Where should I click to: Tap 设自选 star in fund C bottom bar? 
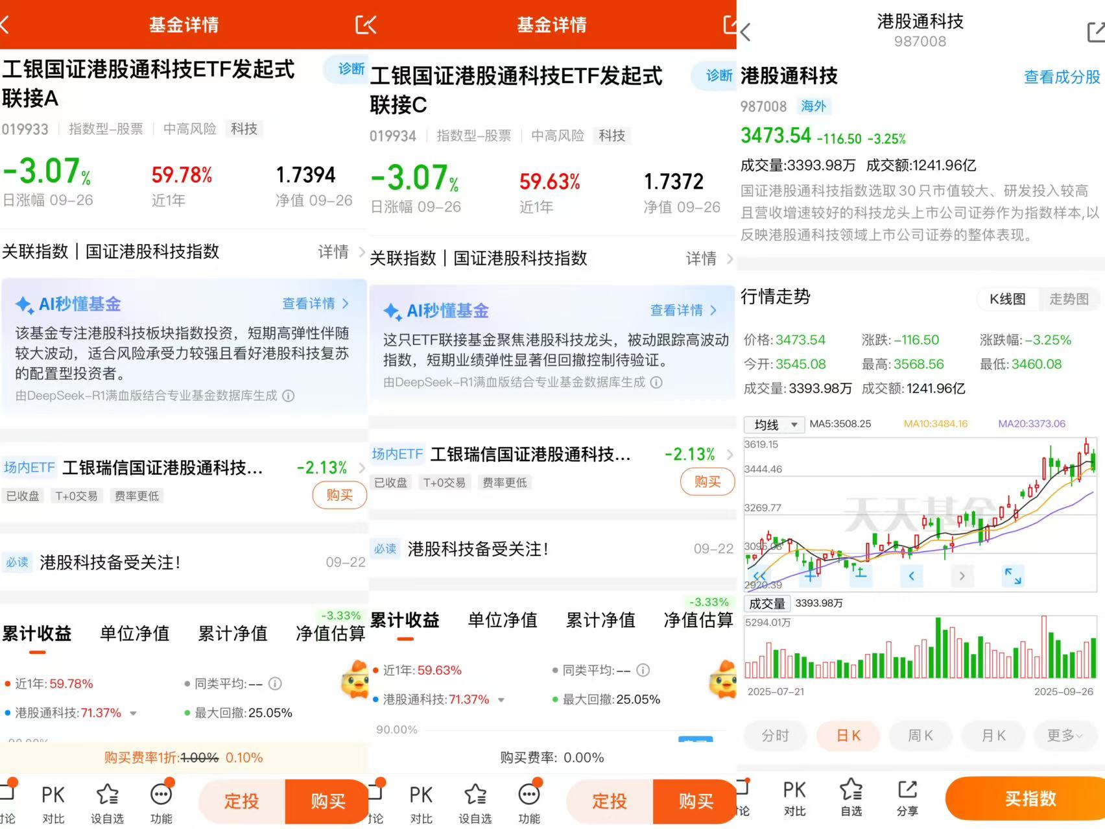coord(475,803)
